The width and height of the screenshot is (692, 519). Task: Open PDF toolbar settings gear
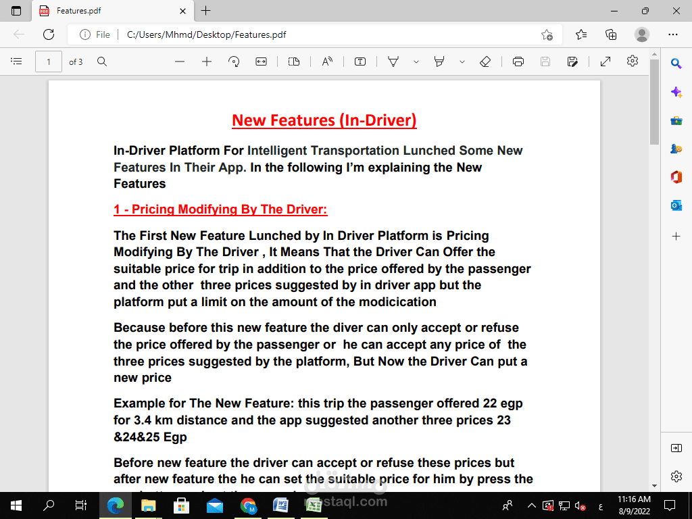click(633, 61)
